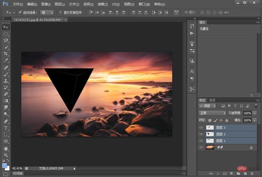Click the lock position icon in Layers panel
This screenshot has height=177, width=262.
(221, 120)
